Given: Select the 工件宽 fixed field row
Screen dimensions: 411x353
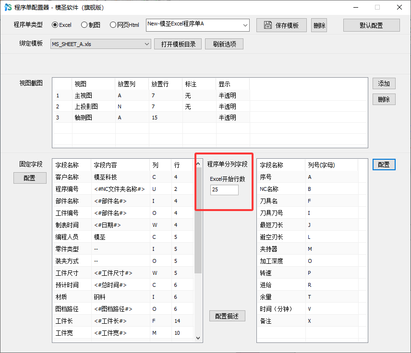Looking at the screenshot, I should 123,333.
